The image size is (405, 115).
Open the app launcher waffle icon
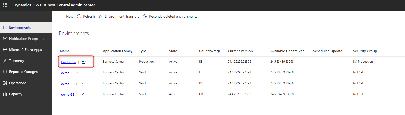(5, 5)
